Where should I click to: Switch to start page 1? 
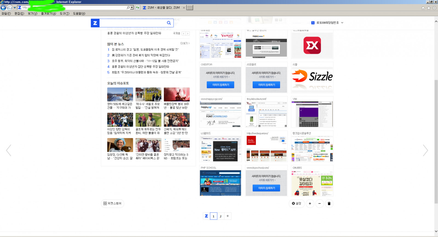[214, 216]
